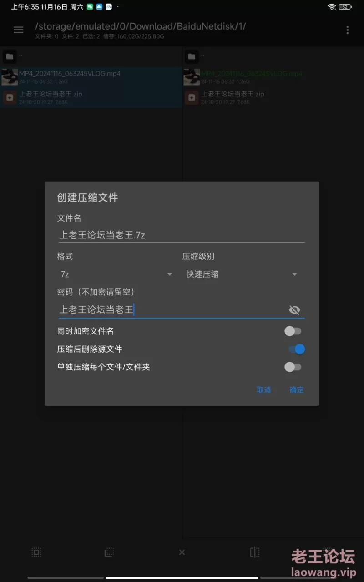Click the right pane parent folder icon
This screenshot has width=364, height=582.
pos(192,57)
